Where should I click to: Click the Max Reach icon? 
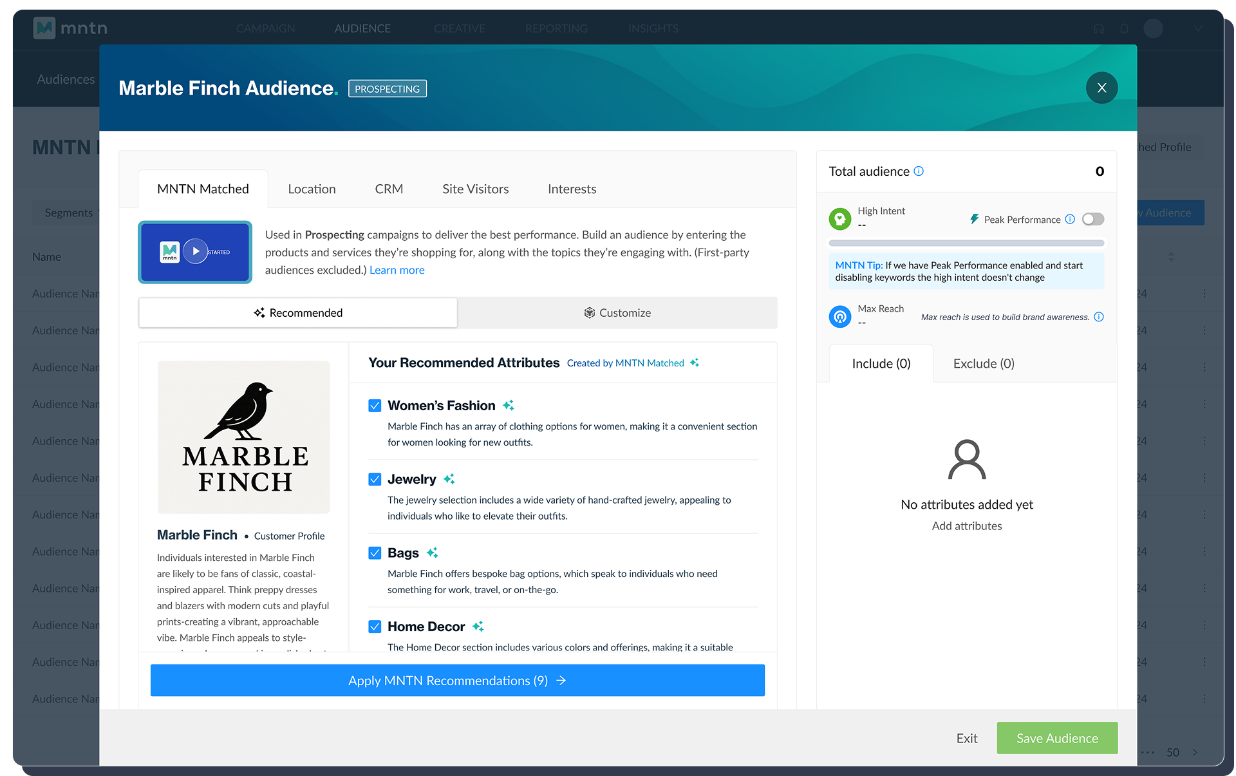[839, 316]
